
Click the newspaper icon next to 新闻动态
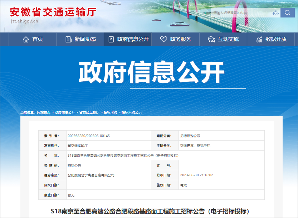click(x=69, y=39)
